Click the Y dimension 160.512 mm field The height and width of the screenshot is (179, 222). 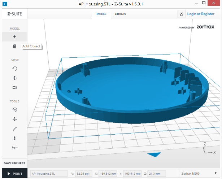coord(132,174)
